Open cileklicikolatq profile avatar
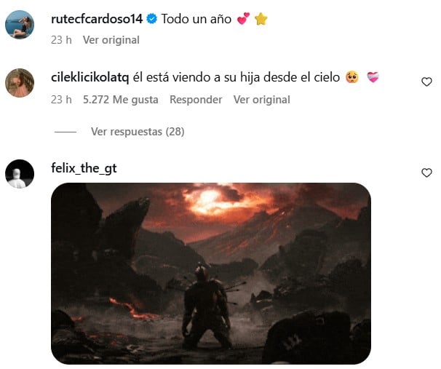 (20, 83)
